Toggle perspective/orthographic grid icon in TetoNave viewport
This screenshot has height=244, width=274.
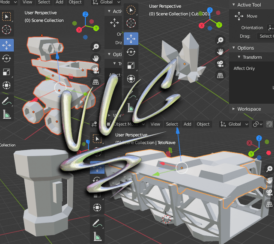269,204
